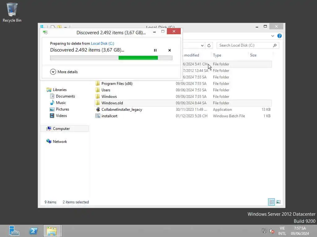Open the Recycle Bin desktop icon
This screenshot has height=237, width=317.
pyautogui.click(x=12, y=12)
